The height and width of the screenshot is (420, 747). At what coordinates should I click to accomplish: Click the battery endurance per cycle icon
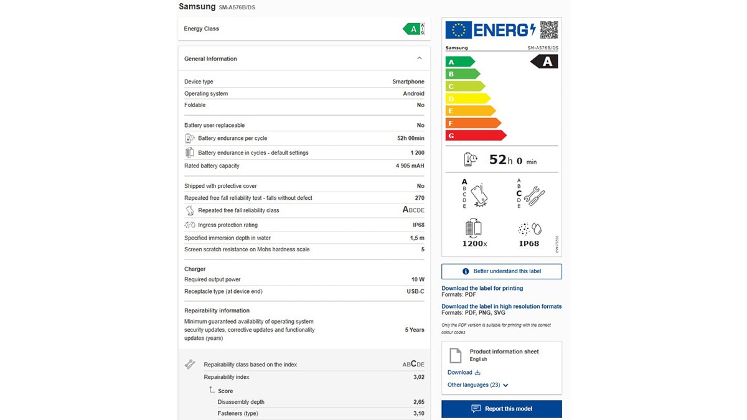tap(190, 138)
